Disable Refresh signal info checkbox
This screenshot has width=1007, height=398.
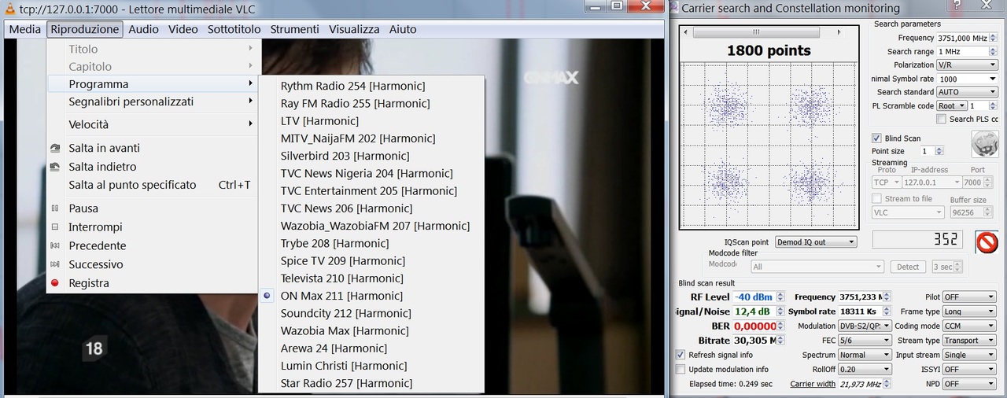pyautogui.click(x=681, y=355)
